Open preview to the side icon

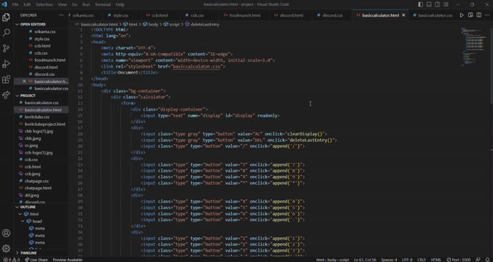pos(470,15)
